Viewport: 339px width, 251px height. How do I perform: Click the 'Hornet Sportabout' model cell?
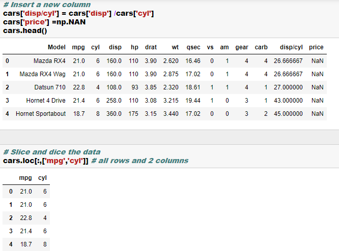[x=41, y=114]
